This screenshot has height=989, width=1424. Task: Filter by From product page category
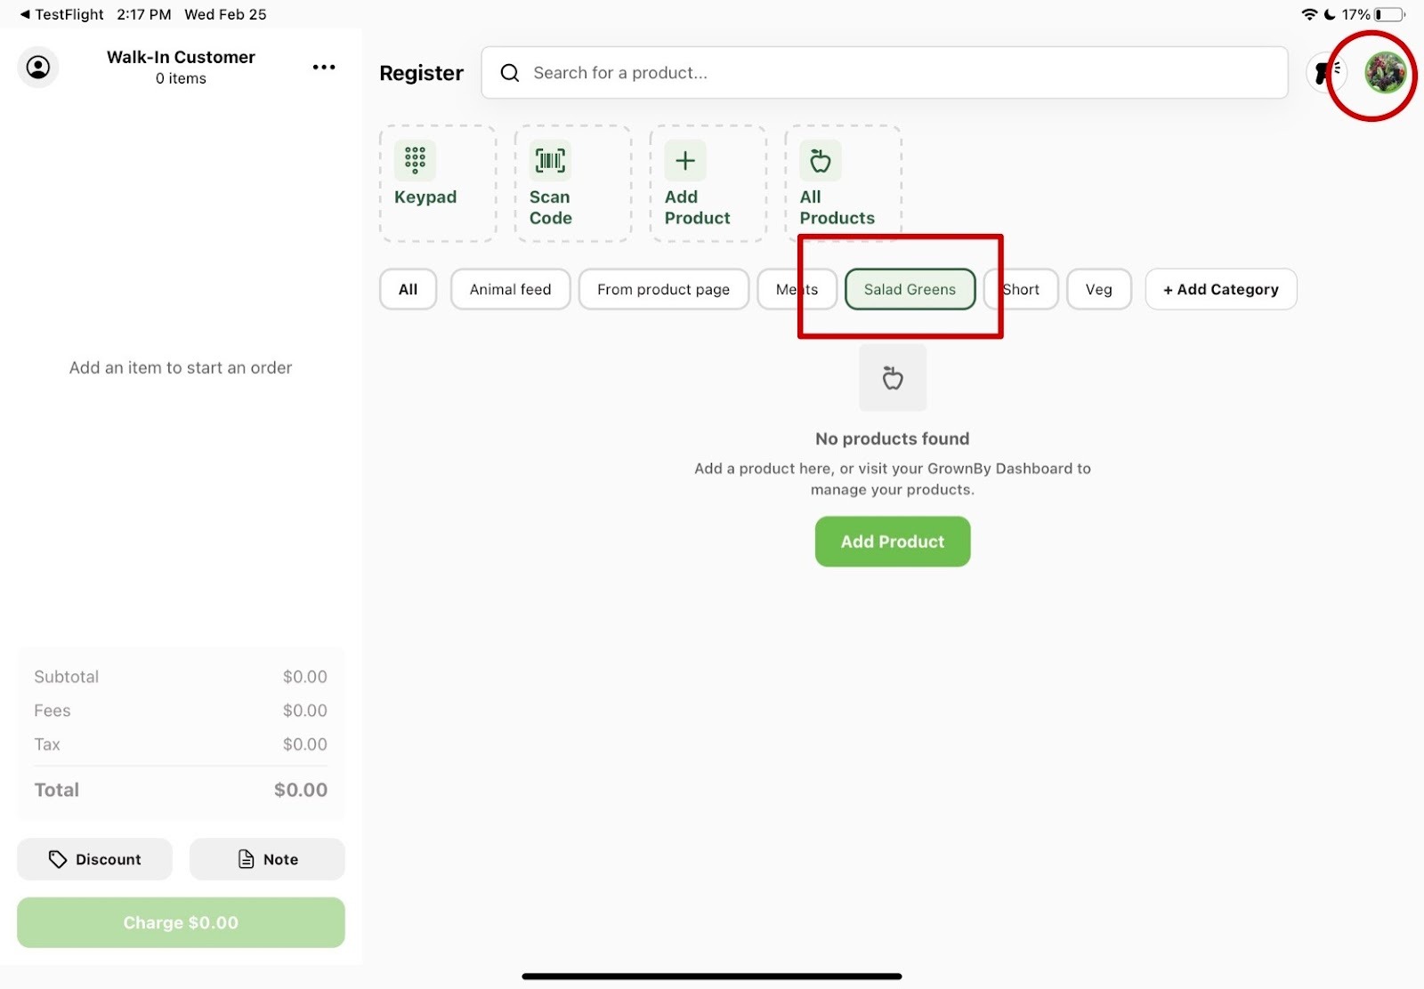click(x=663, y=289)
